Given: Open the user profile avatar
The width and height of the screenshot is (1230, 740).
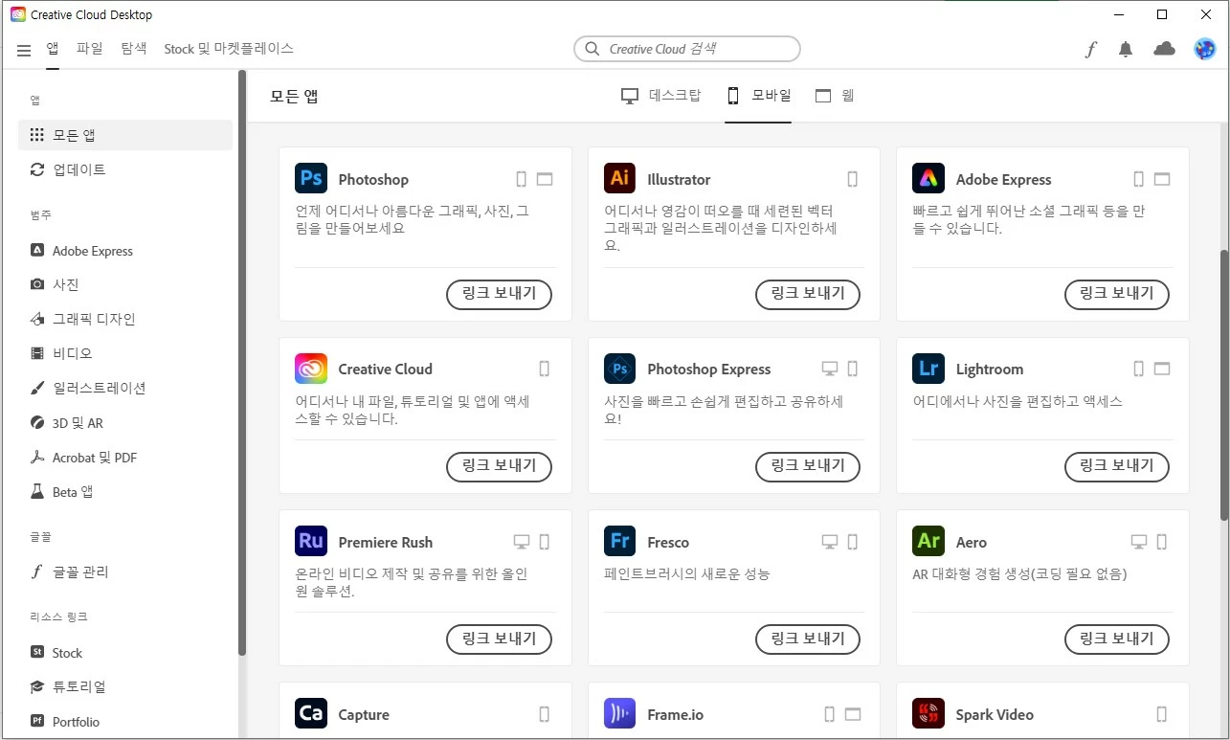Looking at the screenshot, I should point(1205,49).
